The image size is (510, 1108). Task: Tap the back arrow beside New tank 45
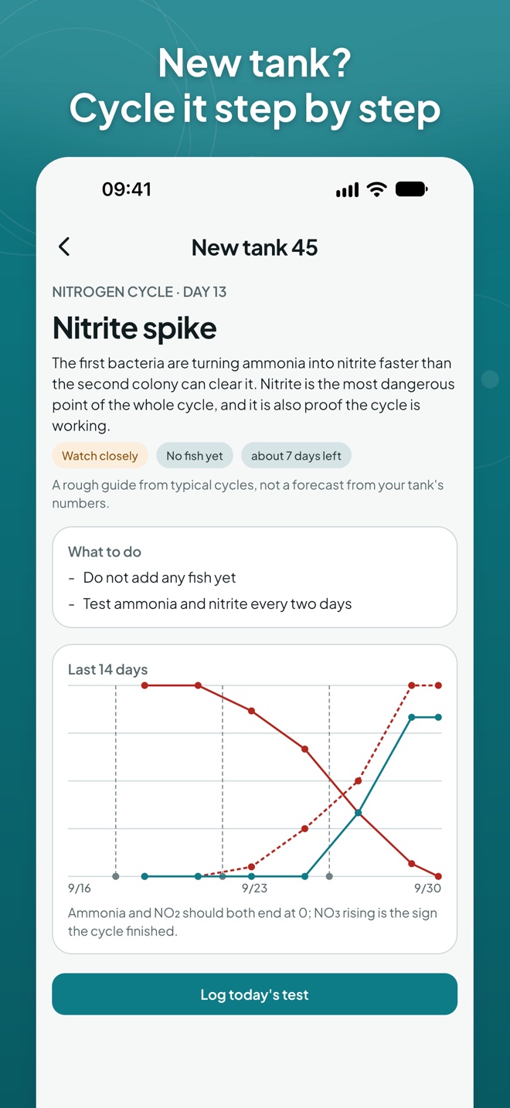[64, 246]
